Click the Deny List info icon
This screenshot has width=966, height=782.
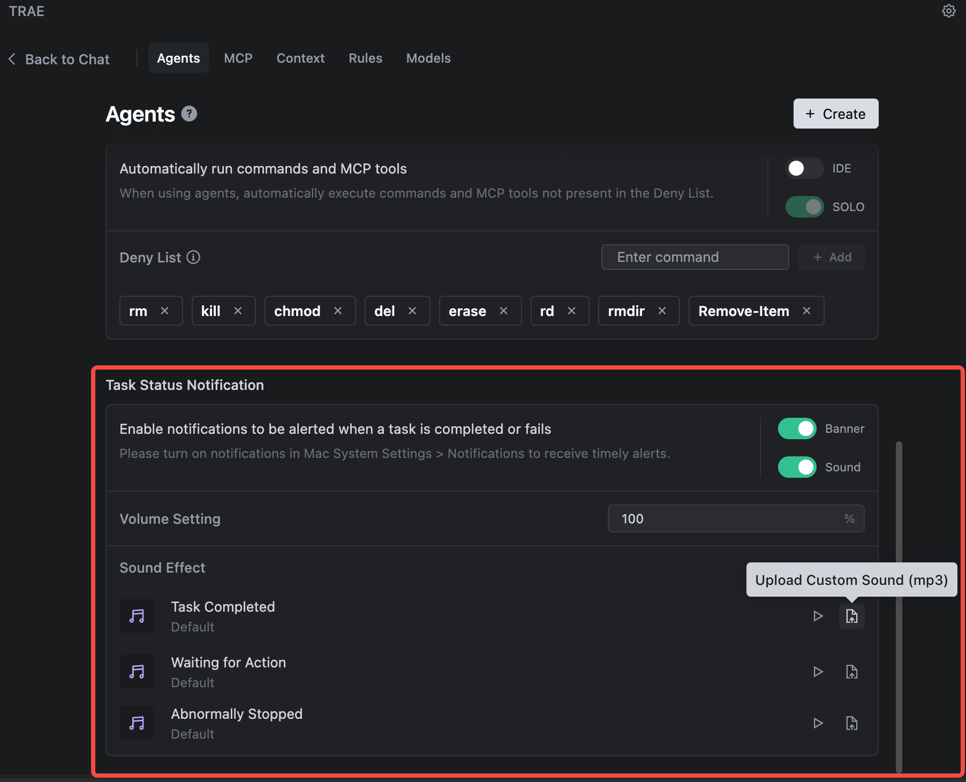[193, 258]
